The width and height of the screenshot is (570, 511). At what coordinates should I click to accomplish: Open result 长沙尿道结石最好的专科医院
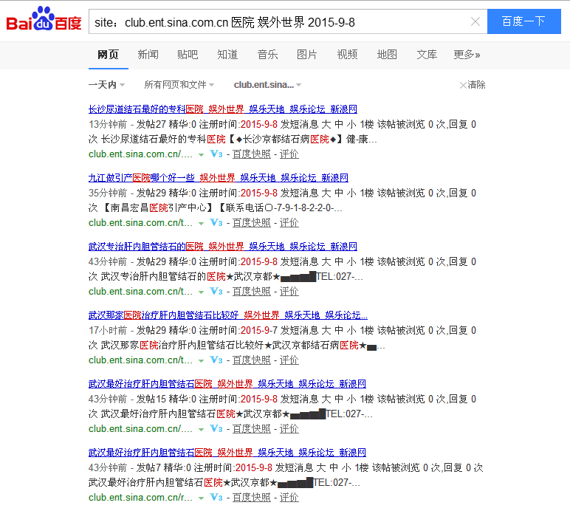point(222,109)
